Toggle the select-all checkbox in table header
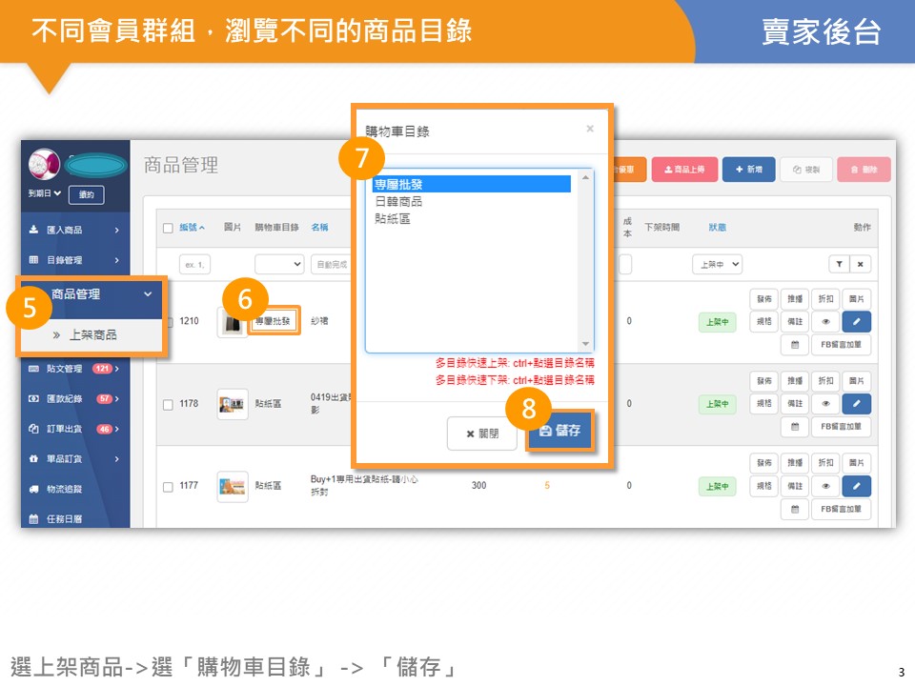Image resolution: width=915 pixels, height=686 pixels. tap(168, 228)
